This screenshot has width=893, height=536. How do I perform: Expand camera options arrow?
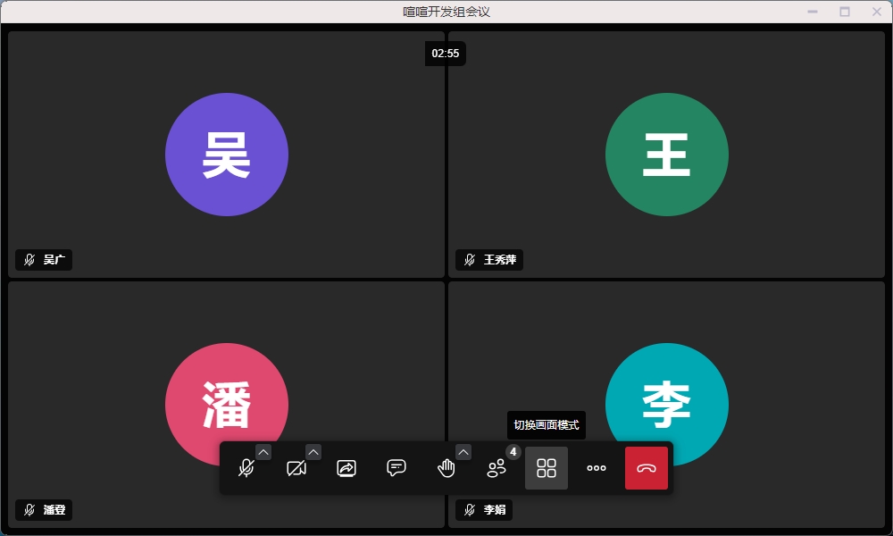313,452
